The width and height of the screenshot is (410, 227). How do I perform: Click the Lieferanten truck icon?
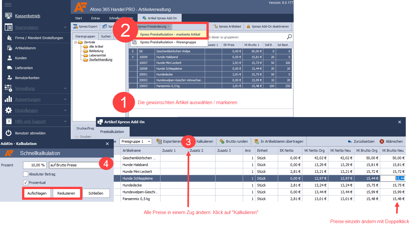tap(9, 68)
